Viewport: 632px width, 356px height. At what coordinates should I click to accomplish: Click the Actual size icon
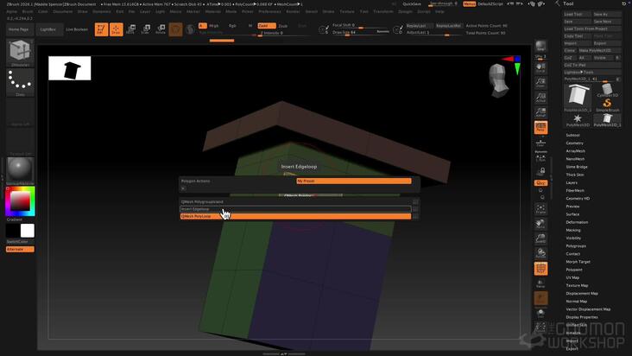coord(540,98)
